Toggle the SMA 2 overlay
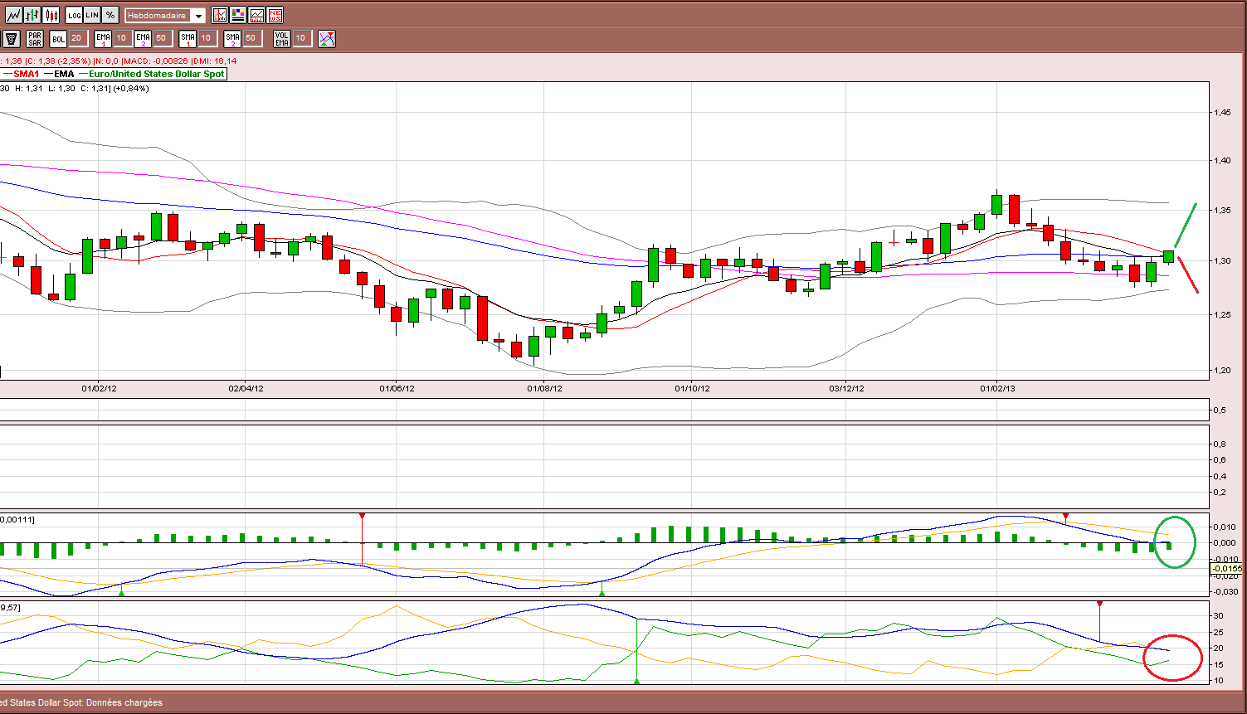The width and height of the screenshot is (1247, 714). click(232, 38)
